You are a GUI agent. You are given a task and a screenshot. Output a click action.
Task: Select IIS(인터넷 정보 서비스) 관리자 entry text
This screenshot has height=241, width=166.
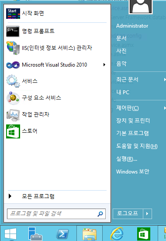point(57,48)
